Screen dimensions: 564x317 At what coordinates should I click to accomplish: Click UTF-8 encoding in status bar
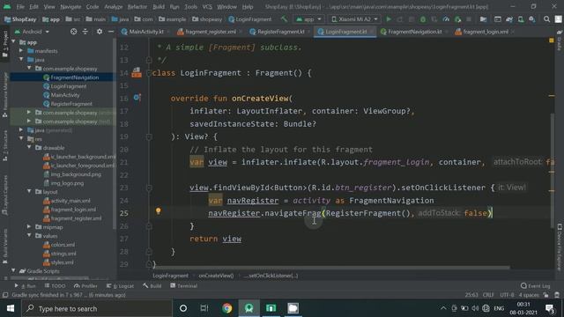pos(507,295)
